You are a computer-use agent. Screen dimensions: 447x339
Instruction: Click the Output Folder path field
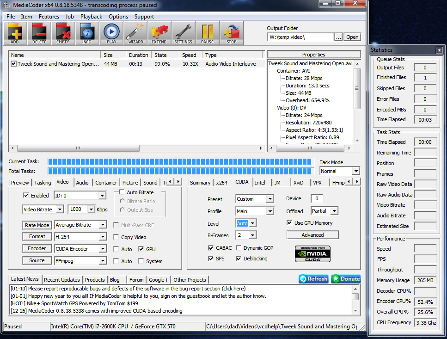300,37
